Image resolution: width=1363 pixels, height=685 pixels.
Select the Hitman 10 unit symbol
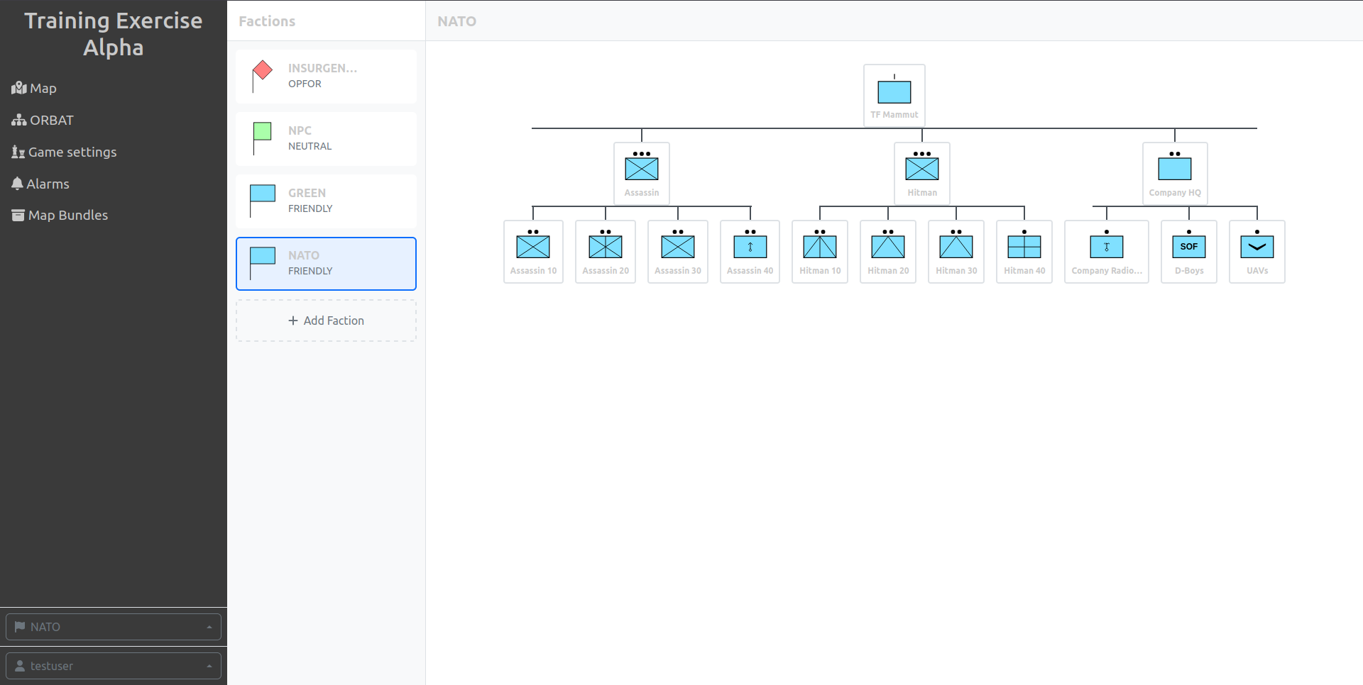coord(819,245)
